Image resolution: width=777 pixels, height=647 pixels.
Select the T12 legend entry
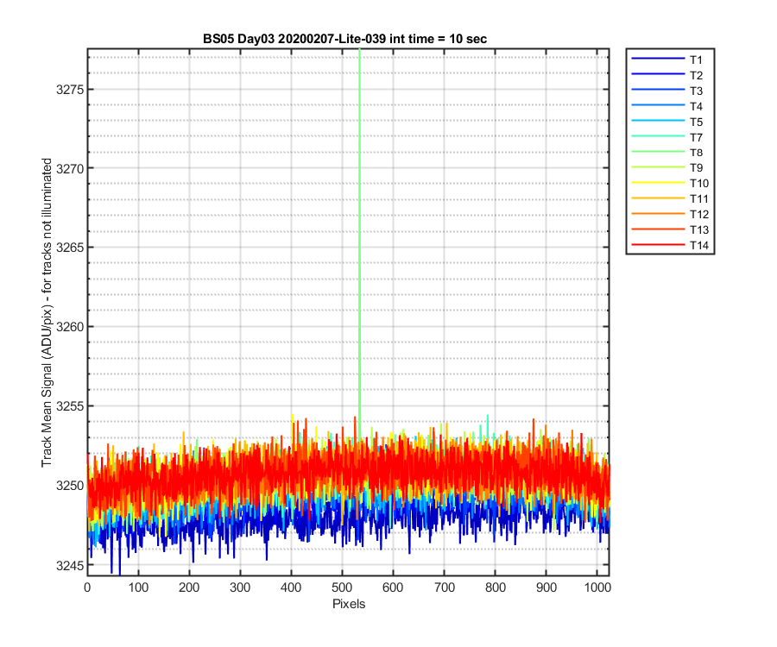[670, 214]
